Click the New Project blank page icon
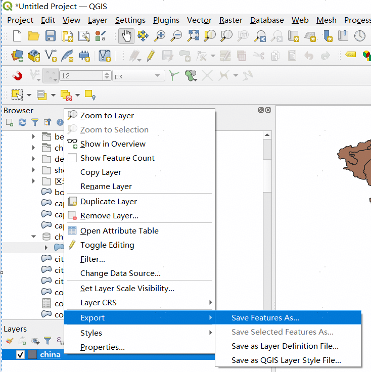 tap(17, 36)
